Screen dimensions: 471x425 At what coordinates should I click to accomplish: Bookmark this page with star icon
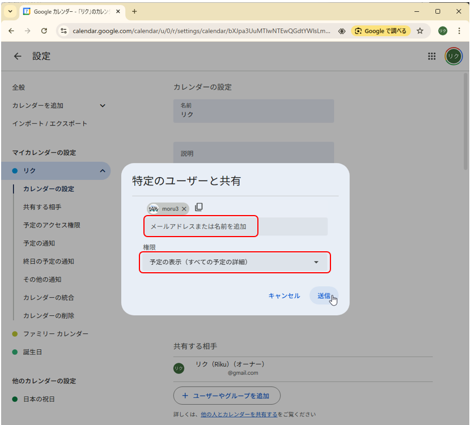[420, 31]
